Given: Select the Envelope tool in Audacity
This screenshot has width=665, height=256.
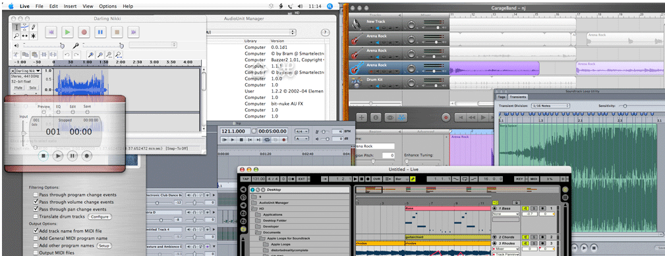Looking at the screenshot, I should pyautogui.click(x=24, y=27).
